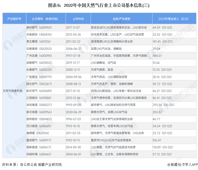
Task: Click the chart title 图表6
Action: [99, 5]
